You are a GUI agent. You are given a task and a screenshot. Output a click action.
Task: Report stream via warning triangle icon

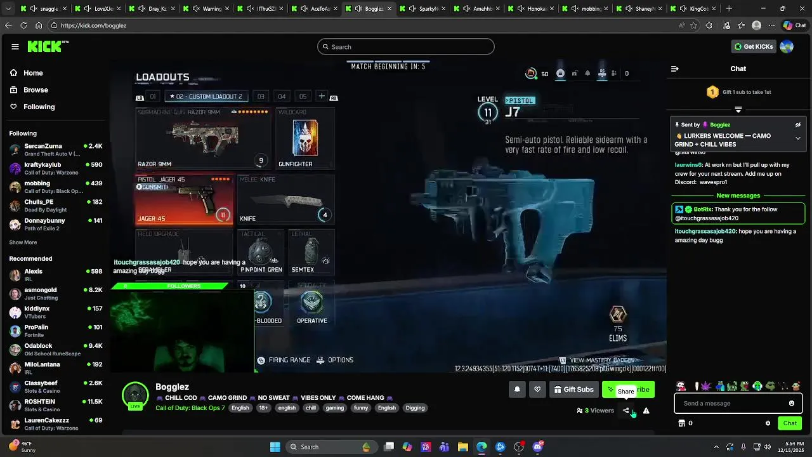pyautogui.click(x=646, y=411)
